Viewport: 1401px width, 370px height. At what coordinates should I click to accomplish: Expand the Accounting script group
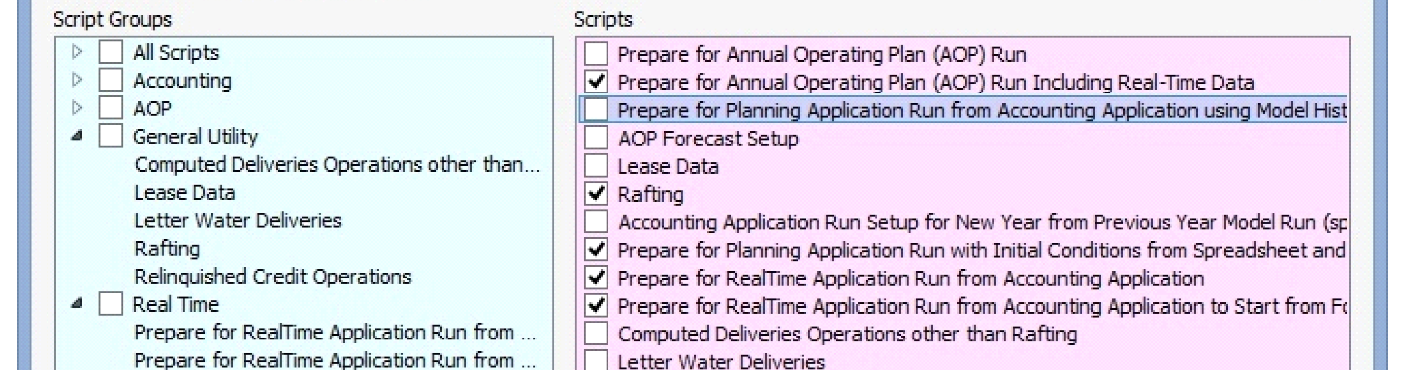click(77, 80)
